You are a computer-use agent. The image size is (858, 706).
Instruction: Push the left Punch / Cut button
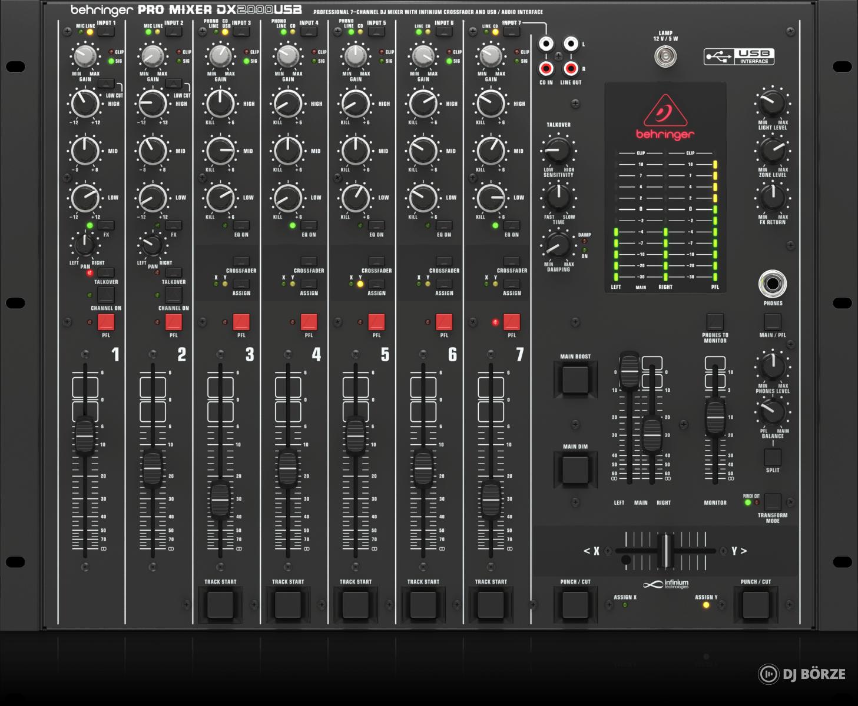[x=575, y=604]
